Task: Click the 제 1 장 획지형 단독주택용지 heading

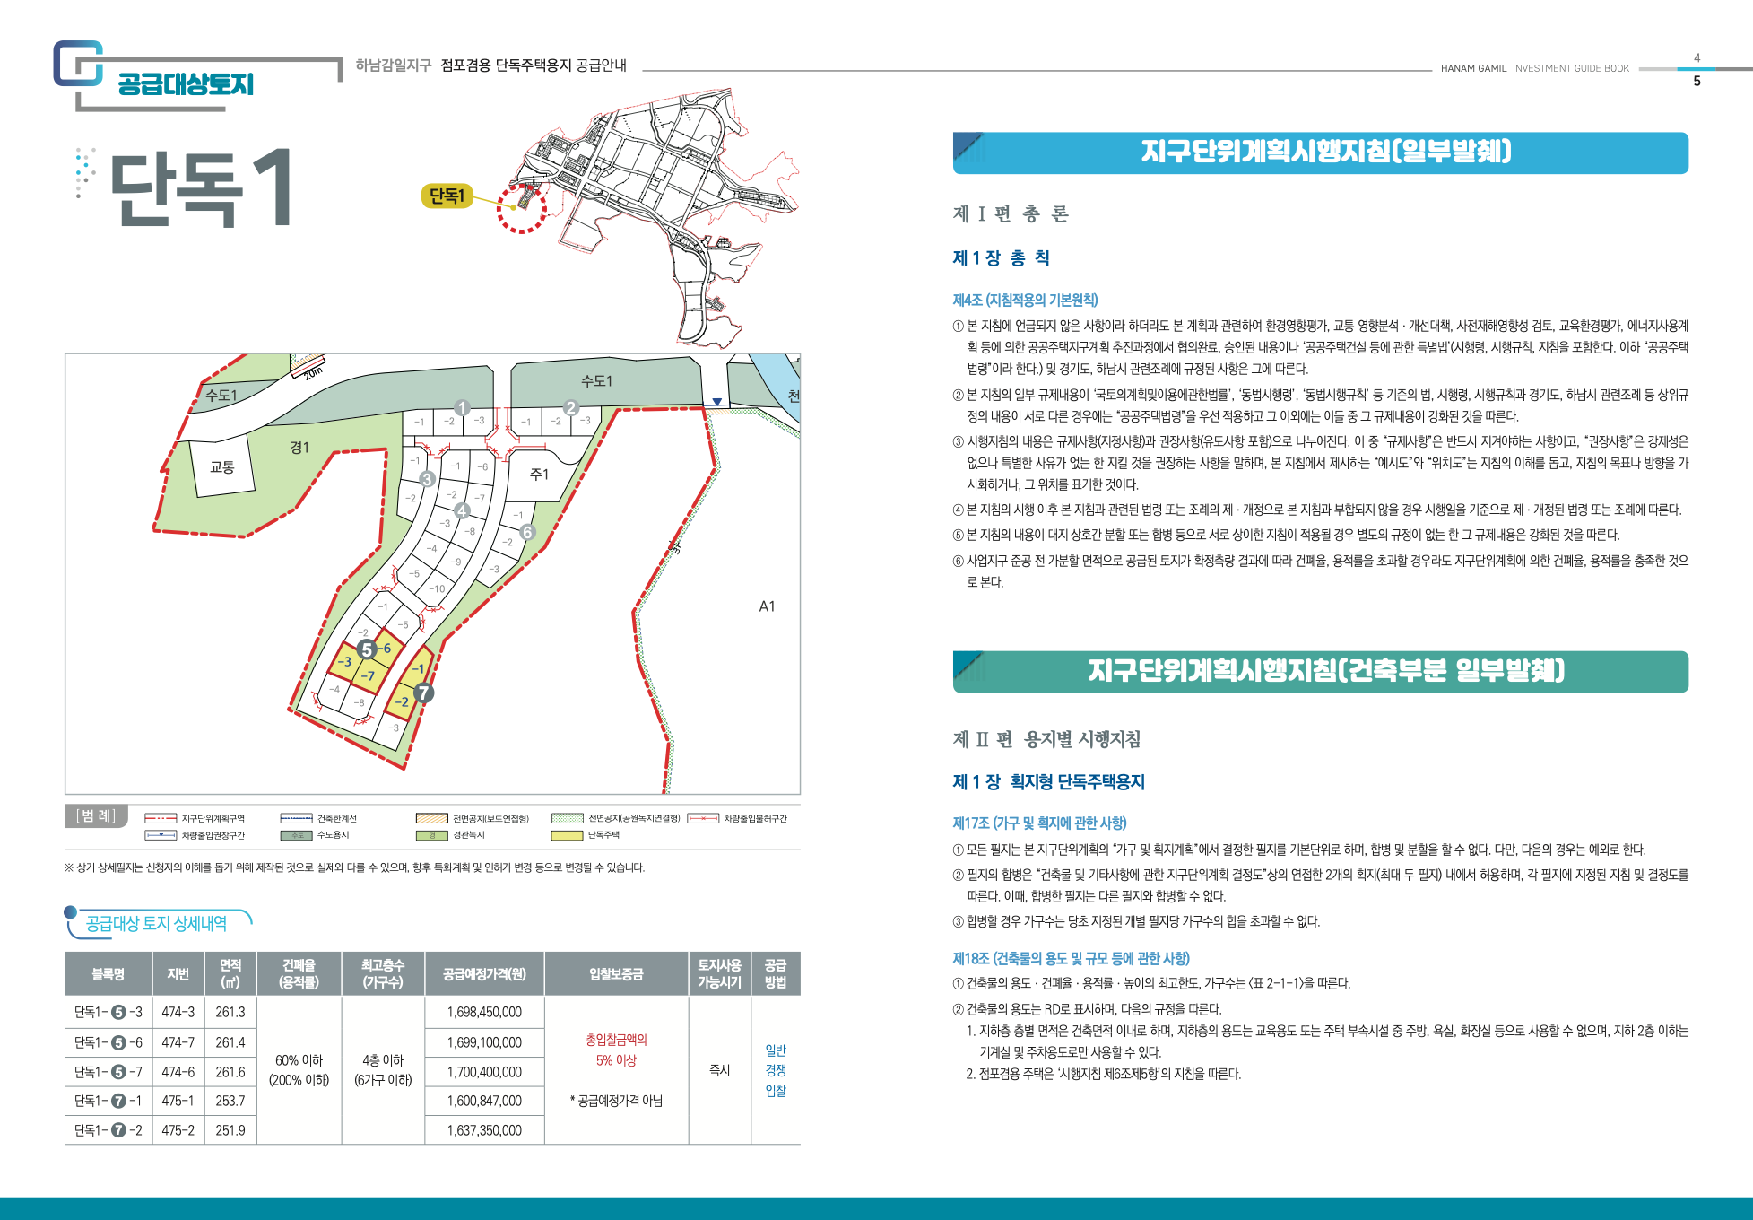Action: click(1048, 782)
